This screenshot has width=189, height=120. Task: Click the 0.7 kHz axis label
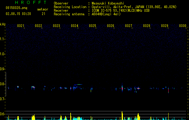[2, 99]
